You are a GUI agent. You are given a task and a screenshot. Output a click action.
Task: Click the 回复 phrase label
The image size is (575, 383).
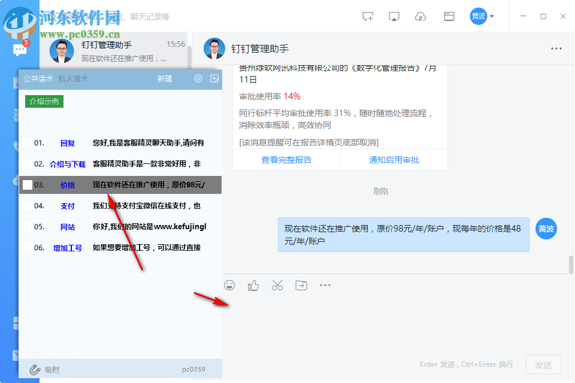point(68,143)
